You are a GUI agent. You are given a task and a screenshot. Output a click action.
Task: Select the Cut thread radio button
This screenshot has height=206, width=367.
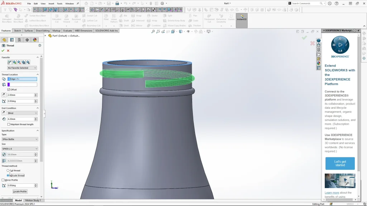point(8,171)
